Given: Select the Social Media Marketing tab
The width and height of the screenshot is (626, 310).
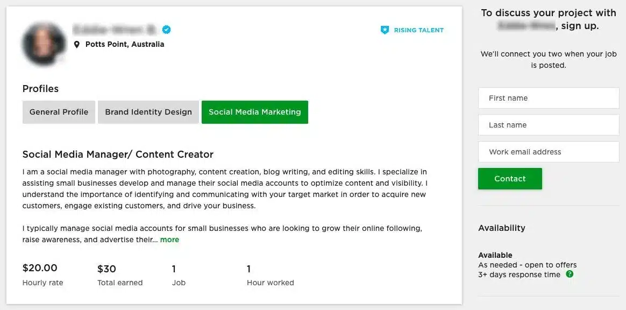Looking at the screenshot, I should [x=255, y=112].
